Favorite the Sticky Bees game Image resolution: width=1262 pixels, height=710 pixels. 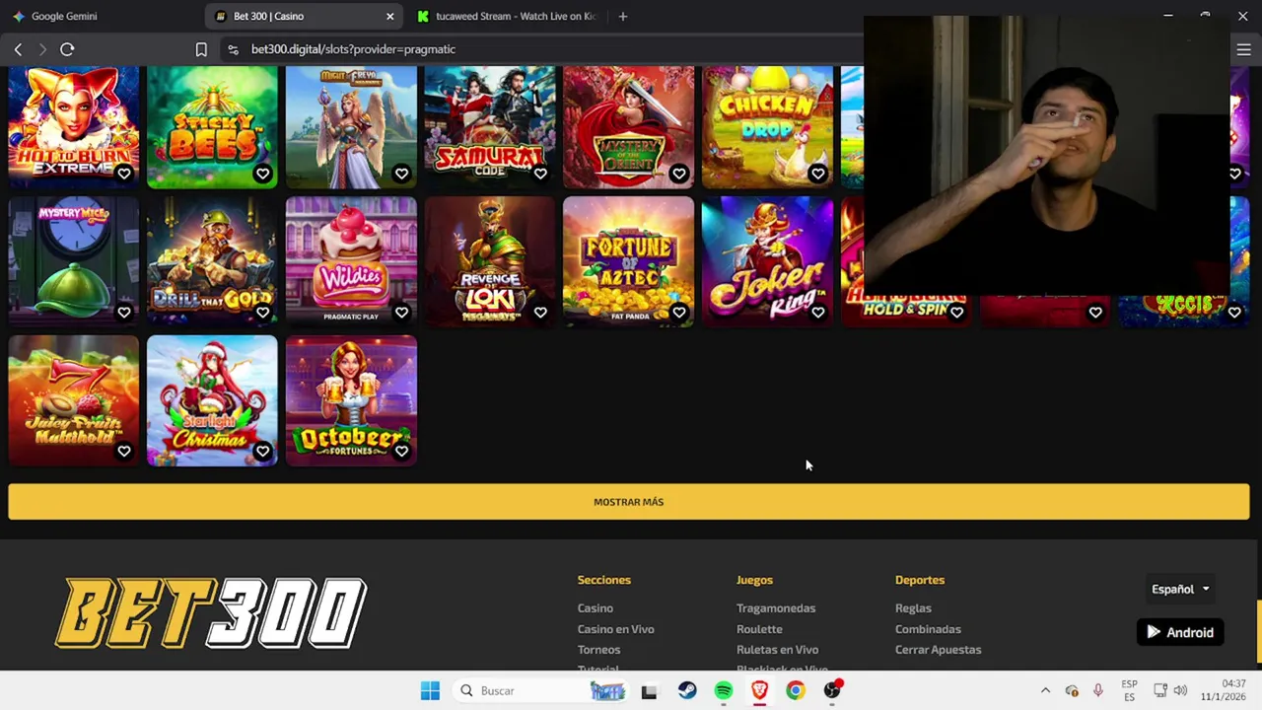(262, 174)
